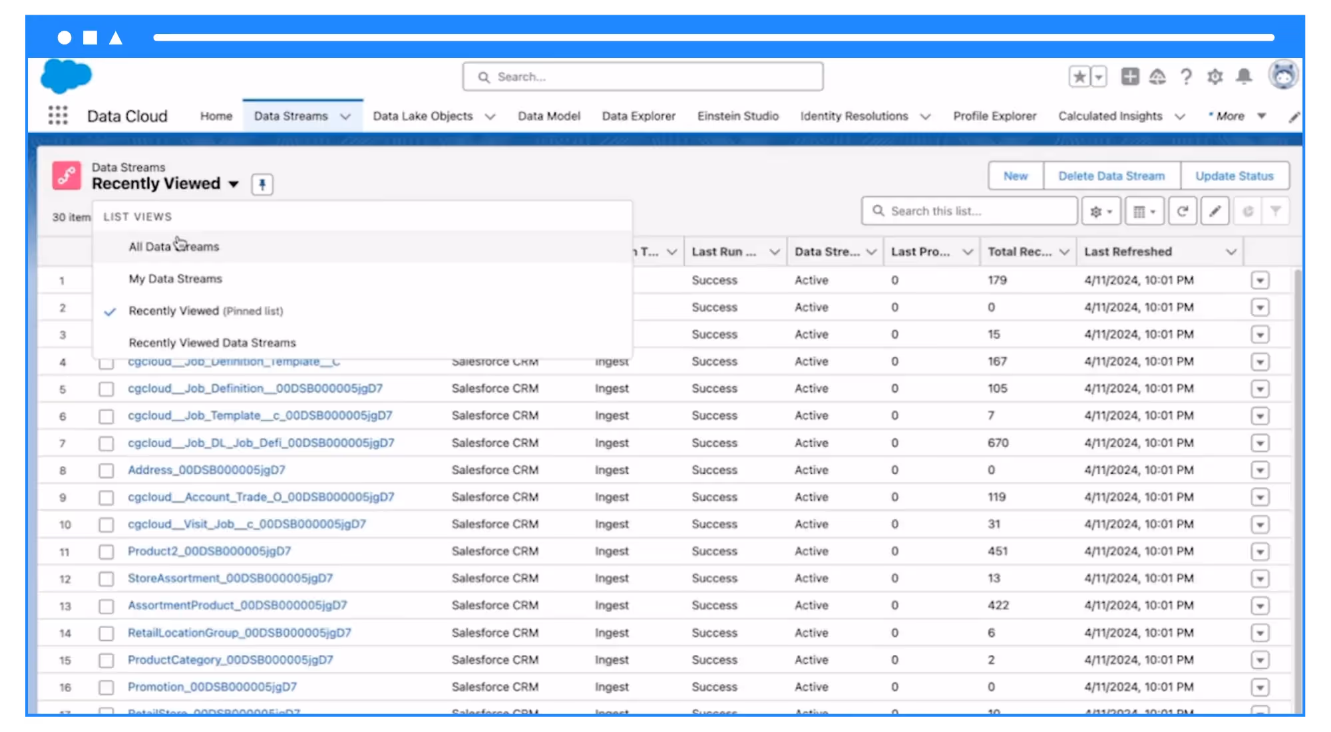Open Last Run column header menu chevron
The height and width of the screenshot is (732, 1331).
click(775, 252)
